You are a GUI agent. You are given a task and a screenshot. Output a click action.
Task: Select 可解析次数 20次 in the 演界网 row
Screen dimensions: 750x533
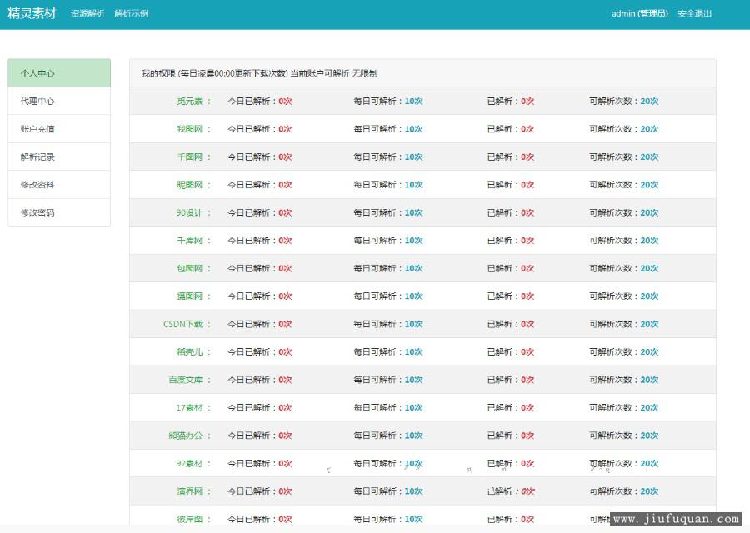[x=623, y=491]
